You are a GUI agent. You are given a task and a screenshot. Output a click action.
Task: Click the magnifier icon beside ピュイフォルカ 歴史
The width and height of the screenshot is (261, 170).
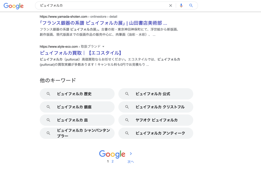[x=48, y=94]
